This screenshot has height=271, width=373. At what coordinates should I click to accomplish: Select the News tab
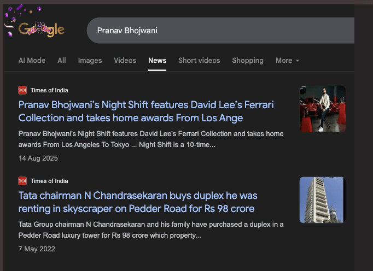[158, 61]
